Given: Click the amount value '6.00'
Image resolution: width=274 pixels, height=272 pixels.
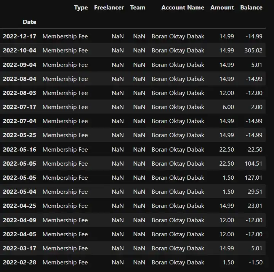Looking at the screenshot, I should (228, 107).
